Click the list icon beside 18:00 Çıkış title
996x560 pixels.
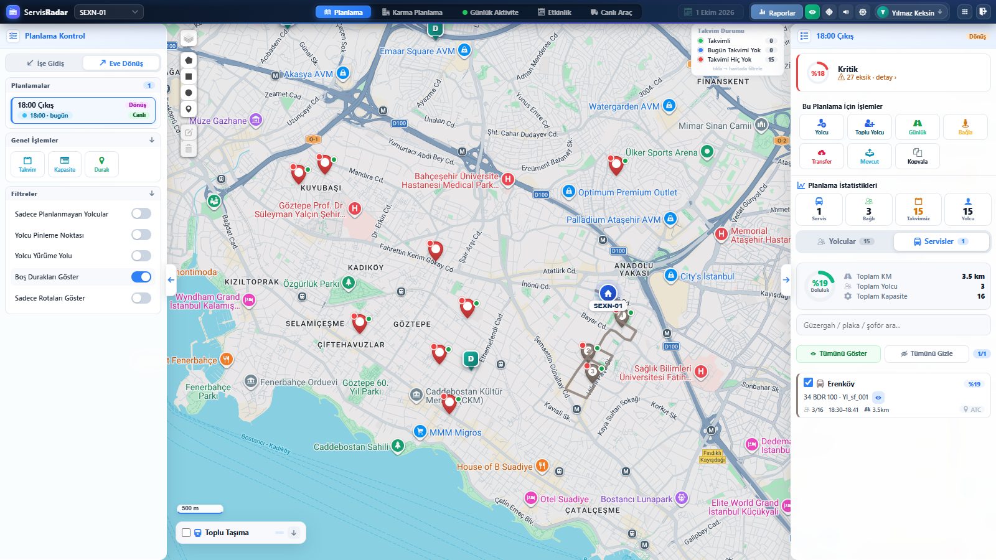[804, 36]
